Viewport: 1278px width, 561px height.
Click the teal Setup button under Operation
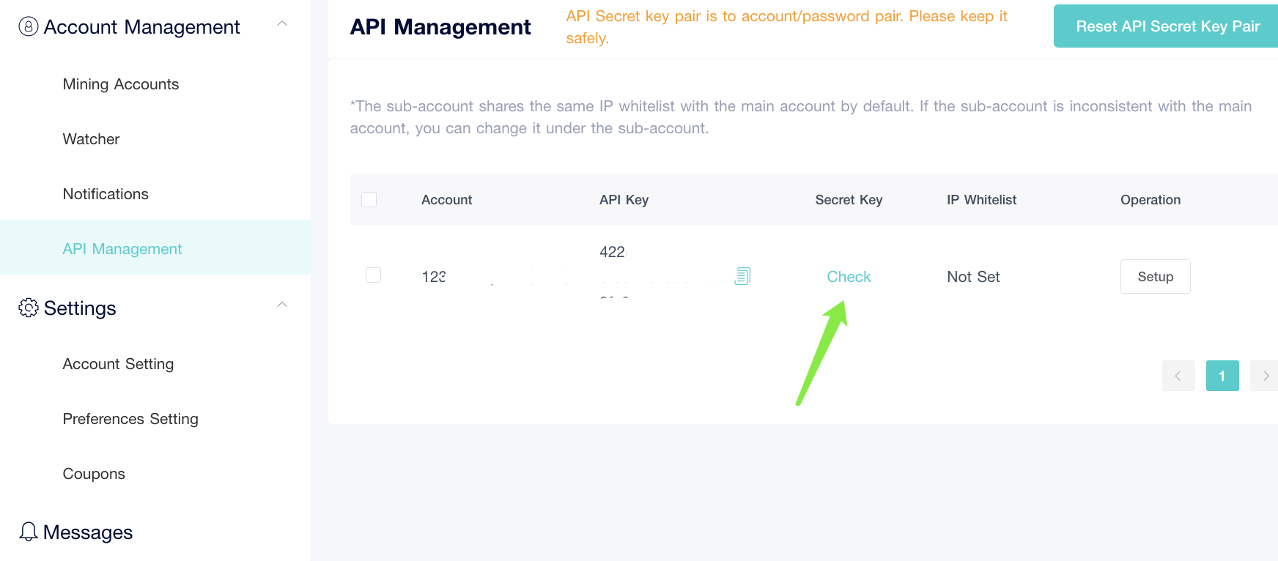coord(1155,276)
